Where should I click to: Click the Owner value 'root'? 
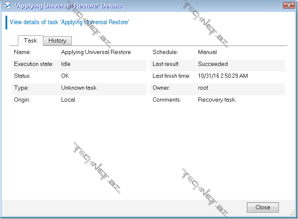click(x=203, y=88)
